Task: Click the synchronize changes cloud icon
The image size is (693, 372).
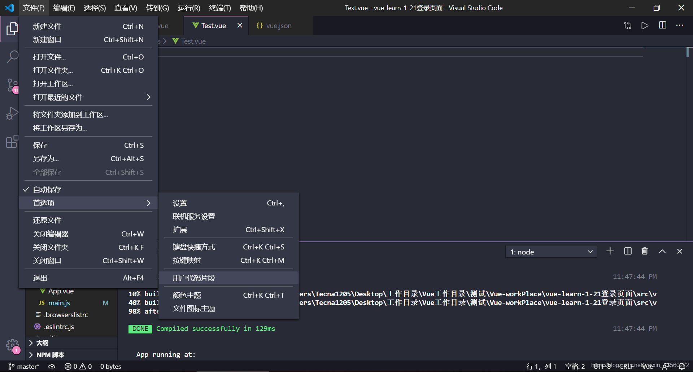Action: pos(52,366)
